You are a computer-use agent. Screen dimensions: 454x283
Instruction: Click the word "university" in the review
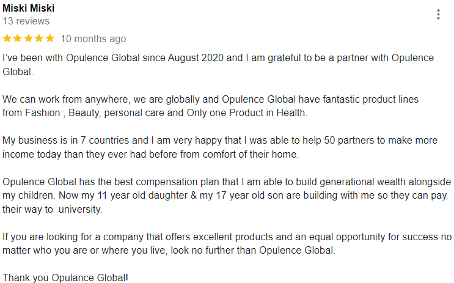(x=80, y=209)
